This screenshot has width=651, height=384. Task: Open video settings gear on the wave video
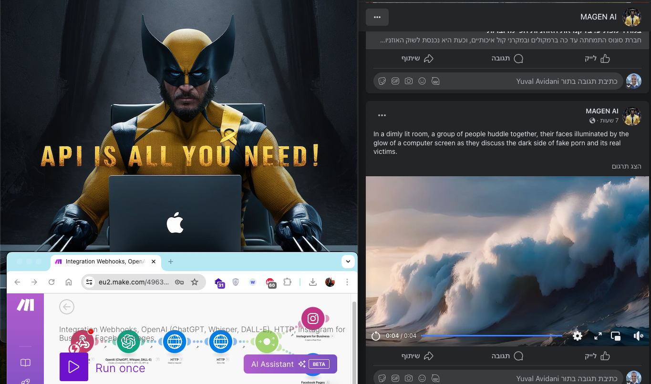tap(578, 336)
